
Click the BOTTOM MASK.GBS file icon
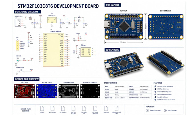(95, 108)
